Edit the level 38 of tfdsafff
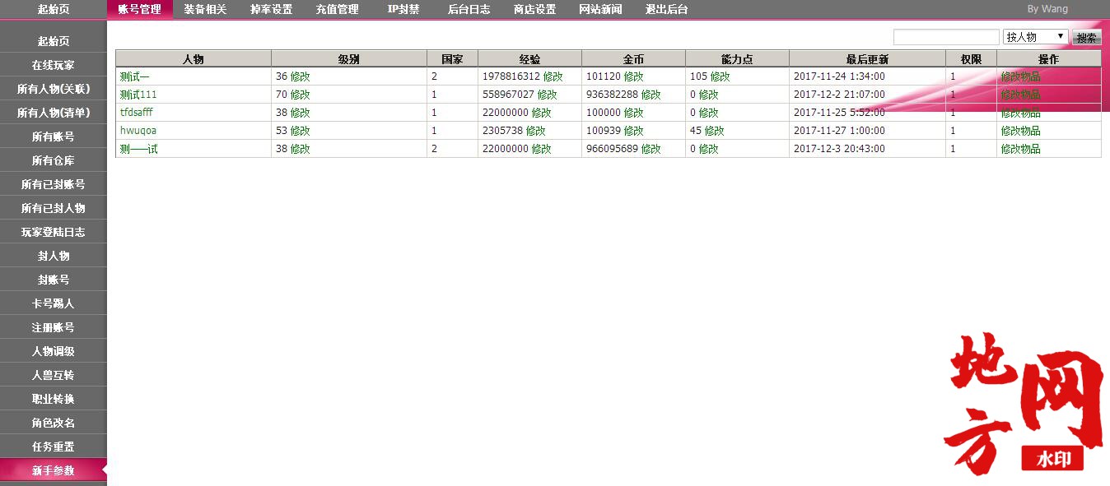The image size is (1110, 486). (x=301, y=113)
